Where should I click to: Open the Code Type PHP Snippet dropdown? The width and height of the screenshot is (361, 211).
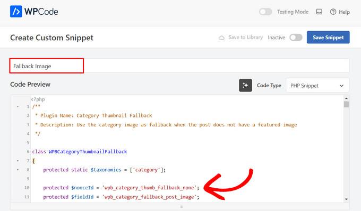(x=317, y=86)
